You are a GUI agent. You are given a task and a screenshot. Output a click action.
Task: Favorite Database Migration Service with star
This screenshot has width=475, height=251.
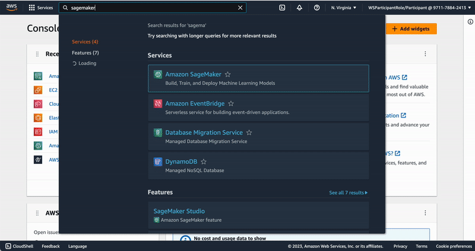pyautogui.click(x=249, y=132)
